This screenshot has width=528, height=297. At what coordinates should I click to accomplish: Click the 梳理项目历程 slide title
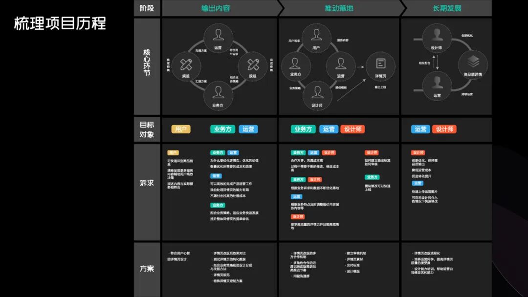pos(60,23)
